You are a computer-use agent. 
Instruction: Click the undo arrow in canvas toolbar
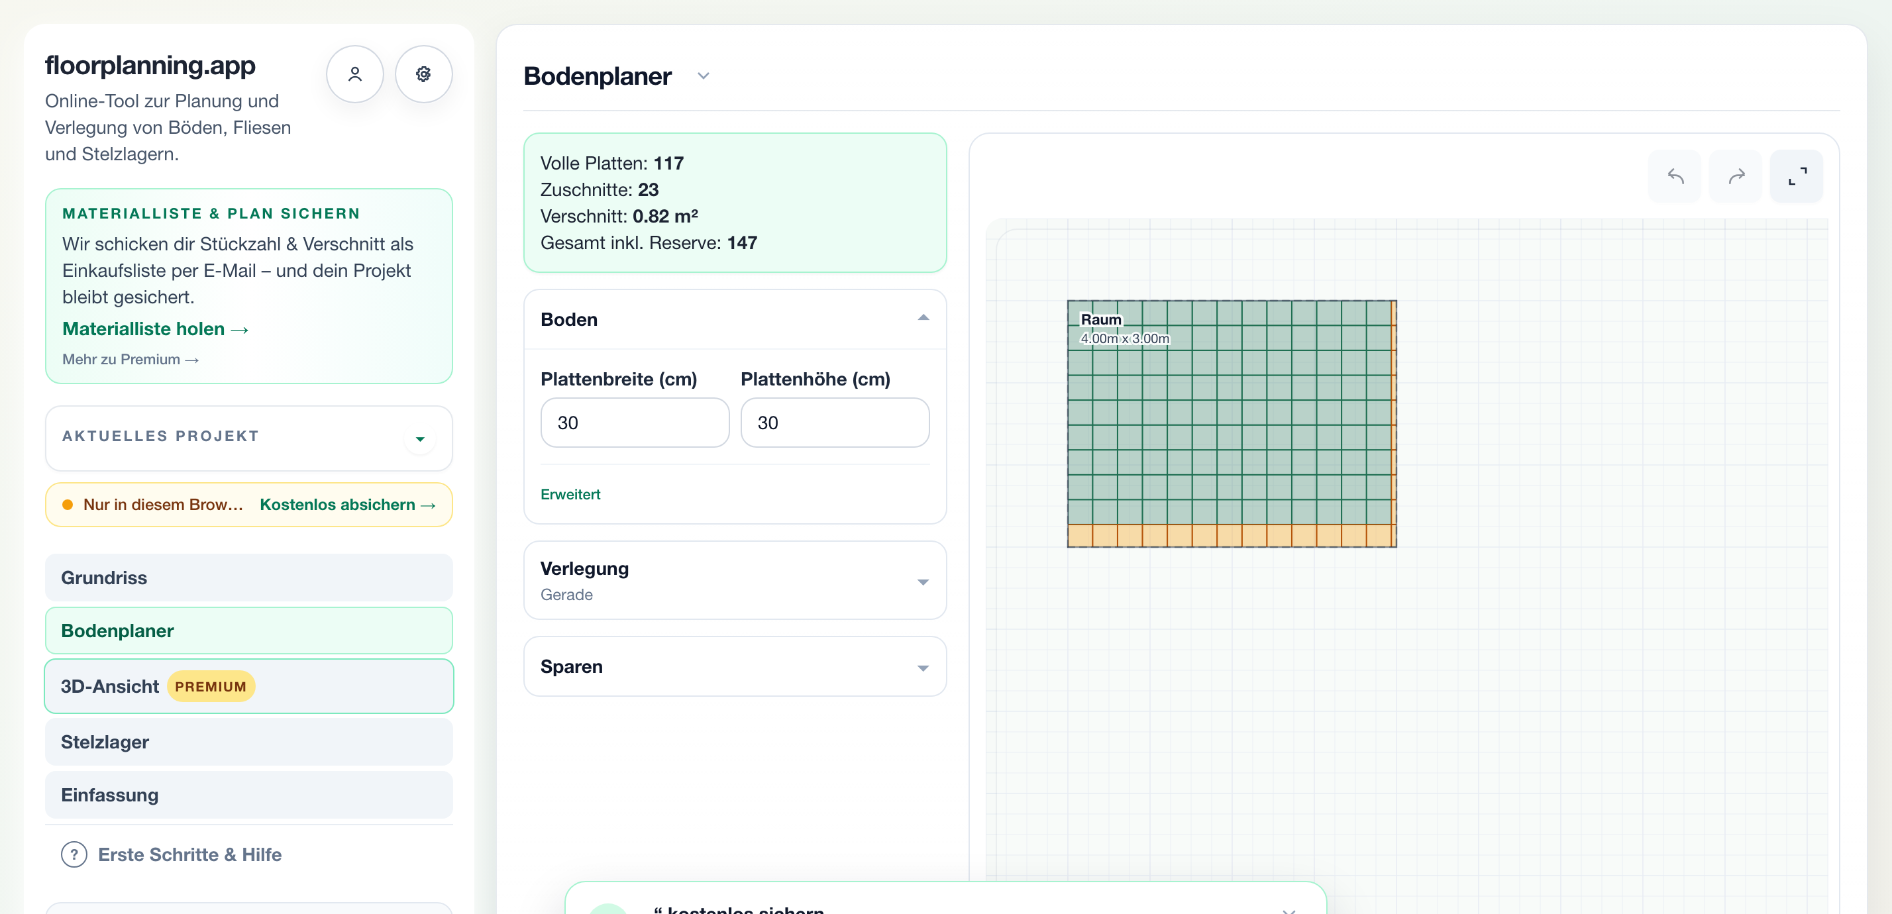pyautogui.click(x=1675, y=176)
